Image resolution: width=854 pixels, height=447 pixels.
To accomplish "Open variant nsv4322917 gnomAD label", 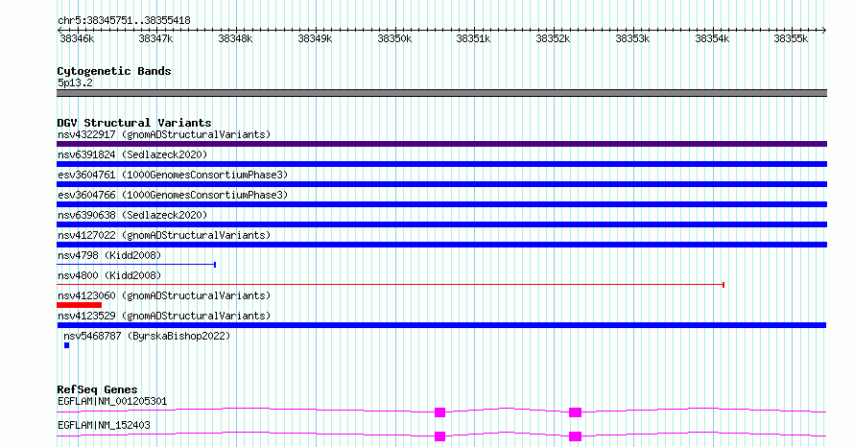I will pyautogui.click(x=164, y=134).
